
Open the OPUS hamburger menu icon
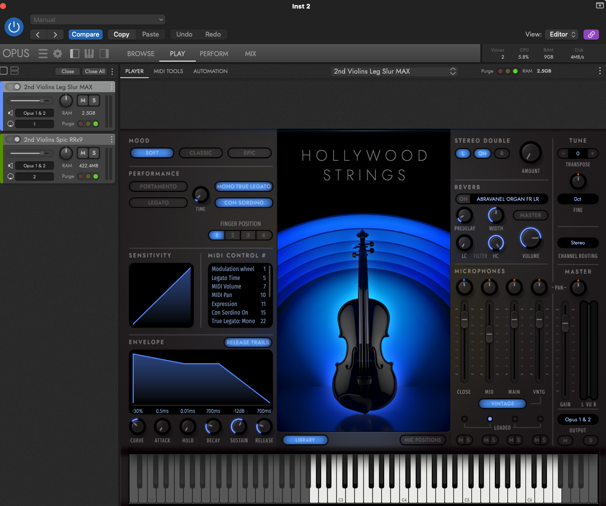click(43, 54)
